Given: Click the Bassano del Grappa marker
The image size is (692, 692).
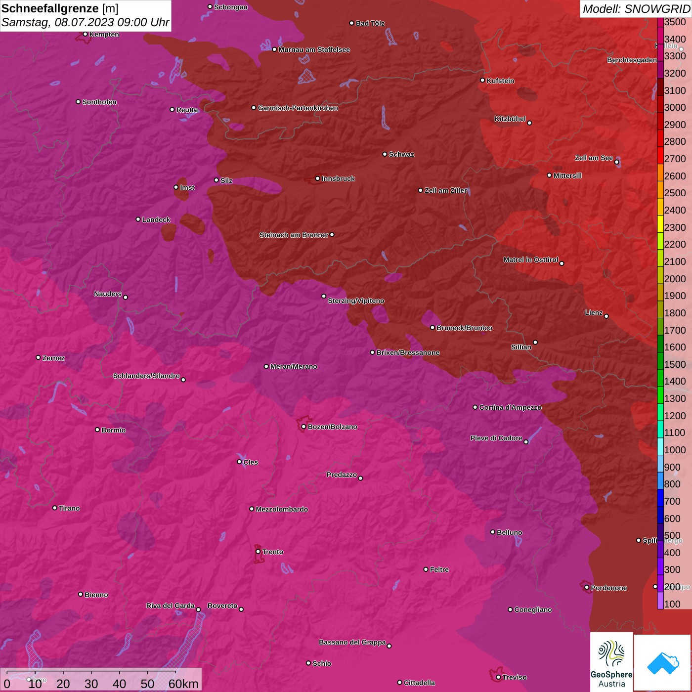Looking at the screenshot, I should pyautogui.click(x=389, y=646).
